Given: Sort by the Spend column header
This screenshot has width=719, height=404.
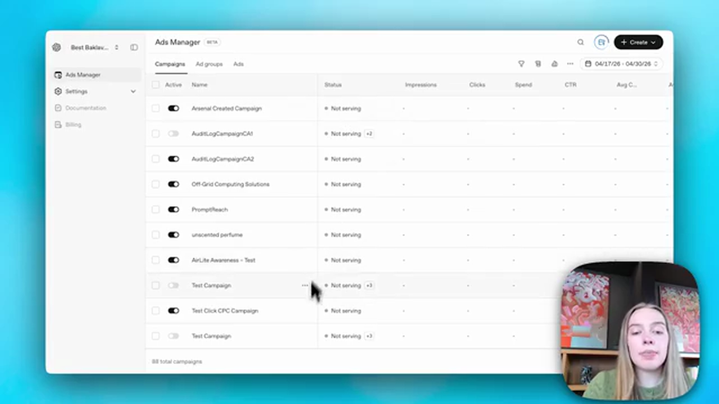Looking at the screenshot, I should pyautogui.click(x=523, y=85).
